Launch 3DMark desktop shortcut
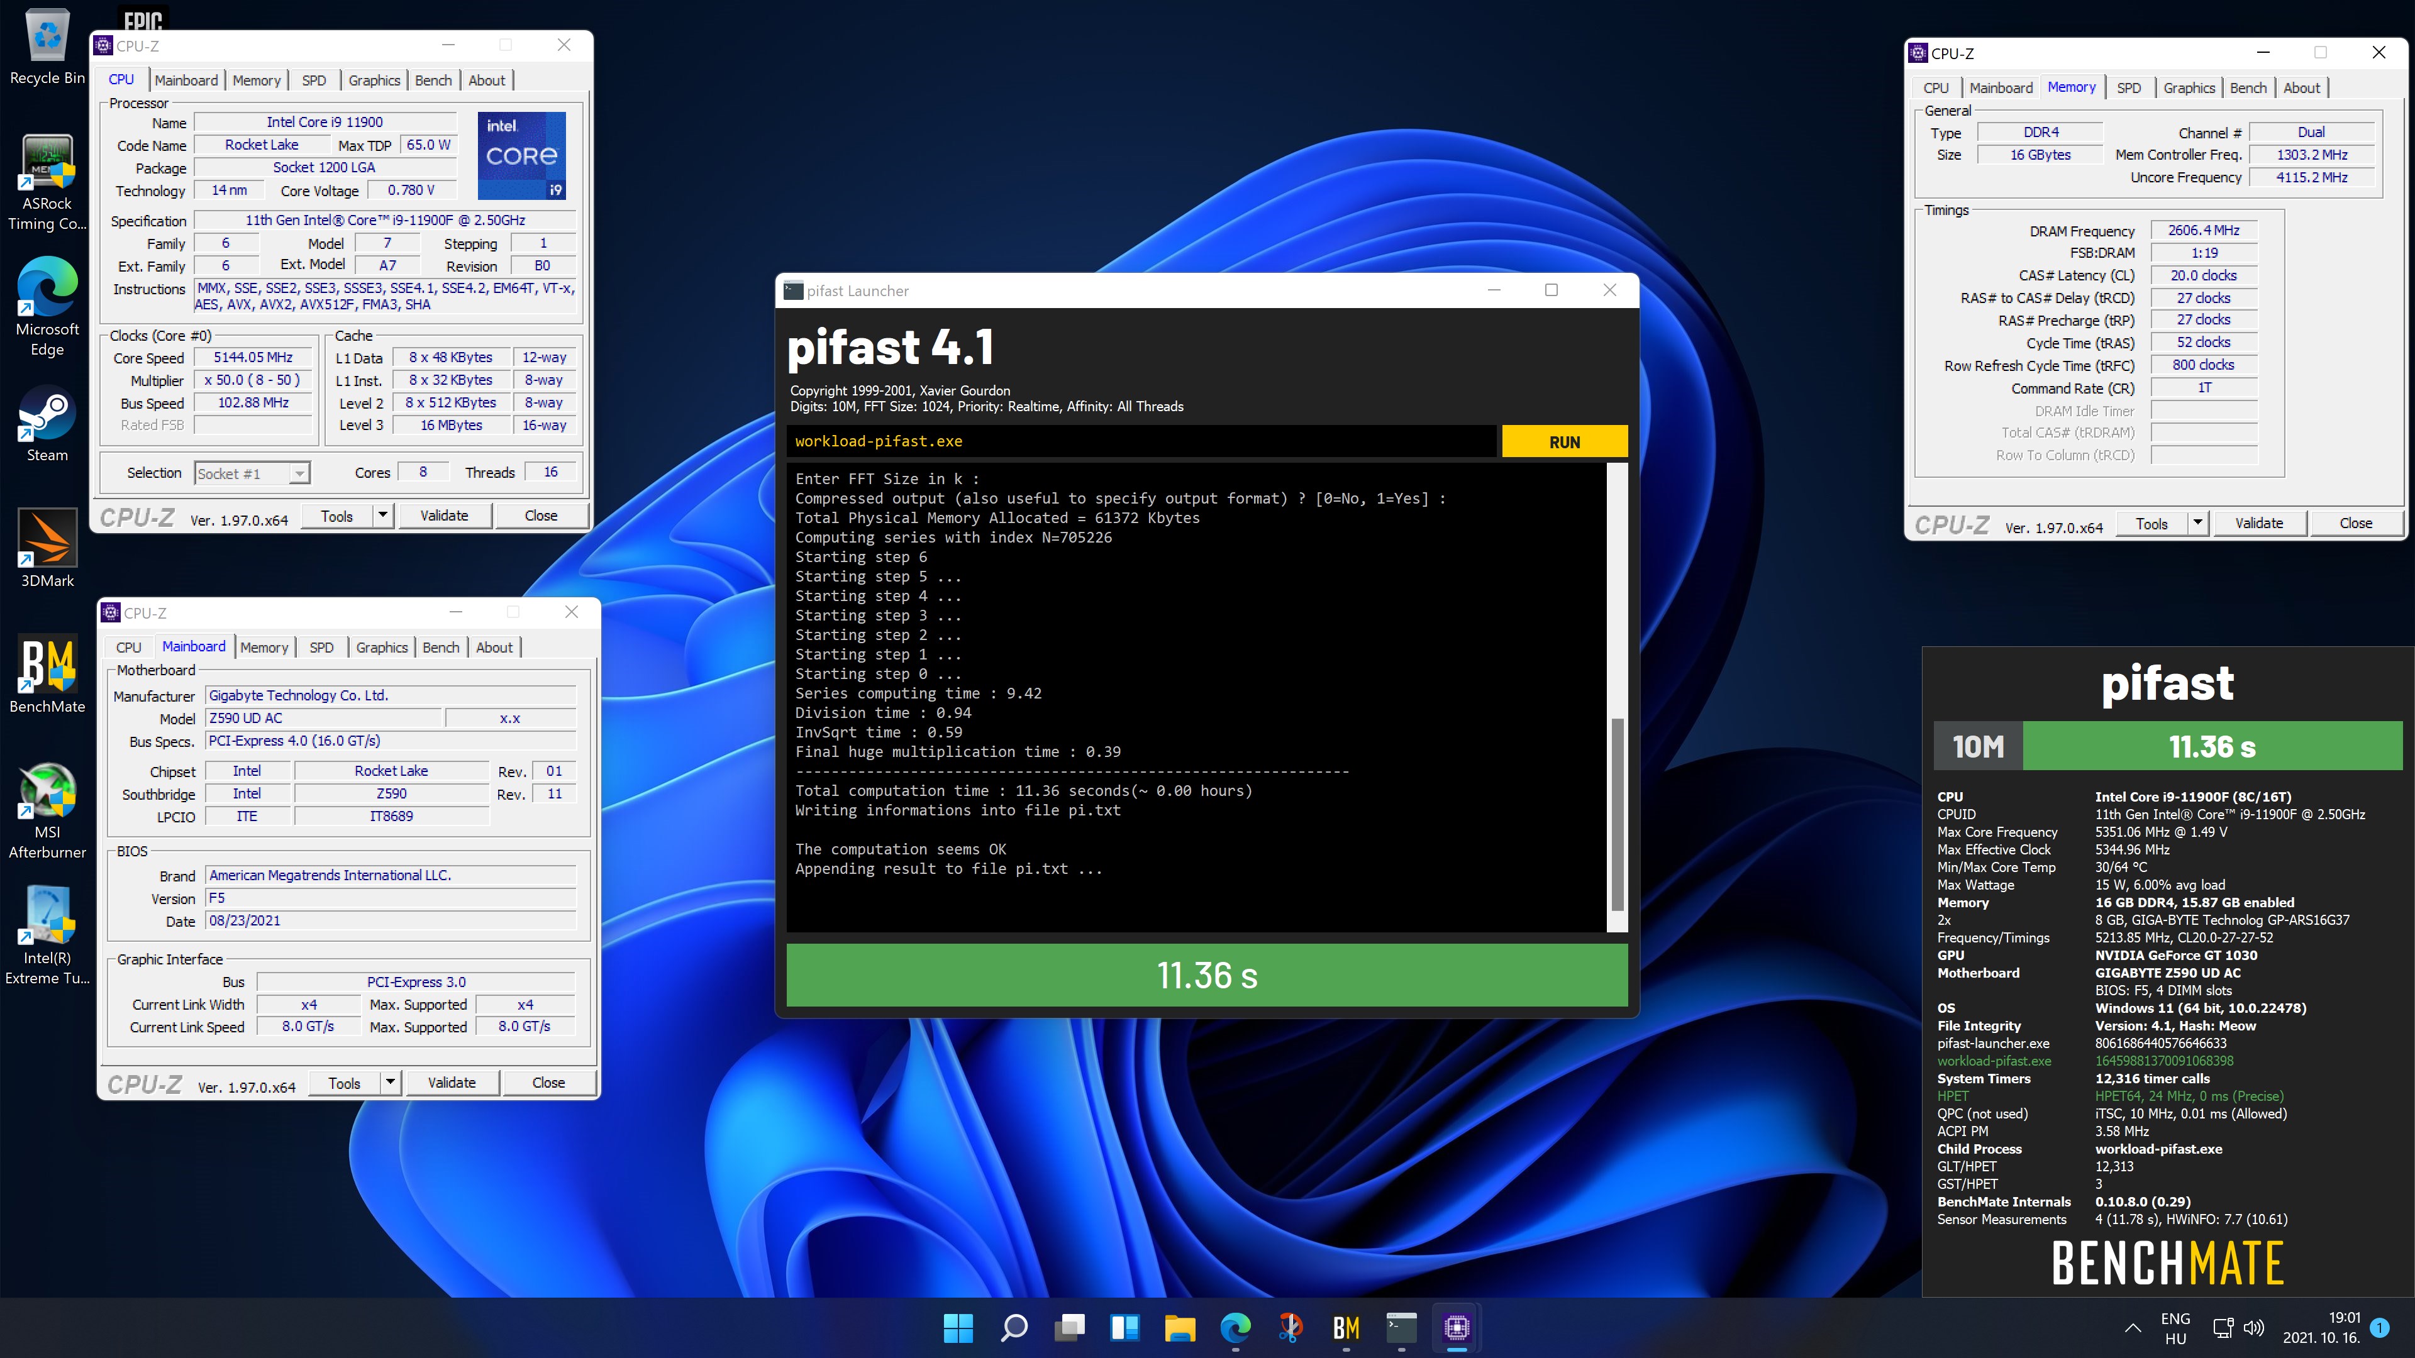The image size is (2415, 1358). [47, 549]
